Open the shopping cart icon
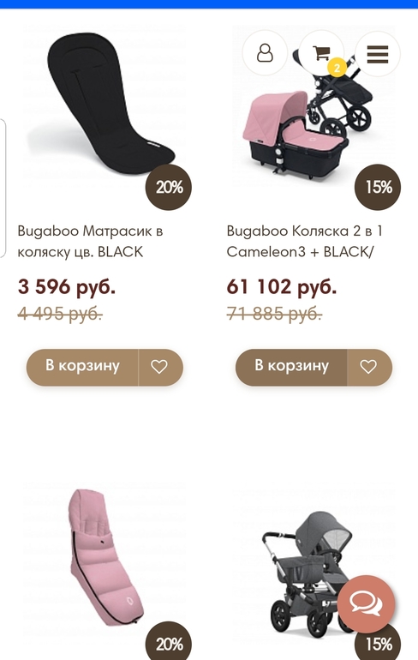The width and height of the screenshot is (418, 660). click(321, 53)
